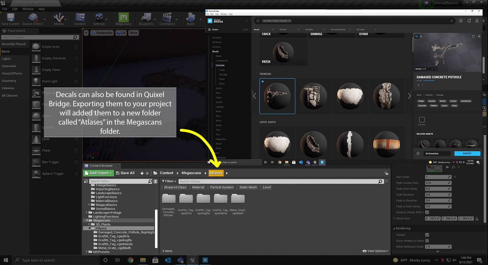Open Source Control toolbar icon
This screenshot has height=265, width=488.
click(33, 19)
